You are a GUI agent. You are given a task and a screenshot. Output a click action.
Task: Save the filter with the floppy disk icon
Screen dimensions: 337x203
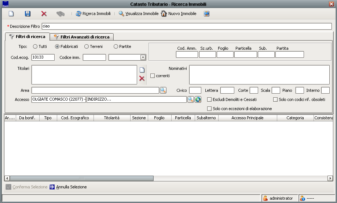point(28,14)
